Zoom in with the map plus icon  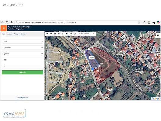pyautogui.click(x=47, y=34)
